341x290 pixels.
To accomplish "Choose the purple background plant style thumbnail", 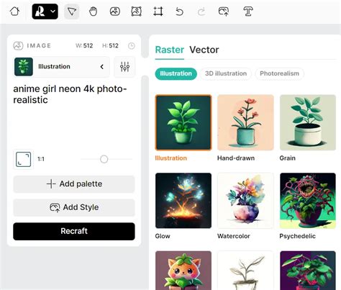I will 308,271.
